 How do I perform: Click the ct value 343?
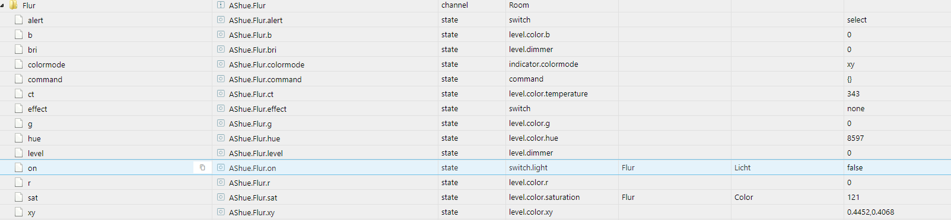point(853,94)
